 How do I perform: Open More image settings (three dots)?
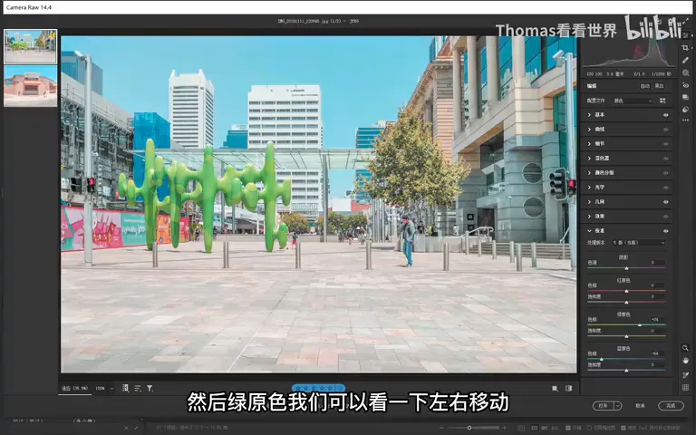tap(685, 121)
